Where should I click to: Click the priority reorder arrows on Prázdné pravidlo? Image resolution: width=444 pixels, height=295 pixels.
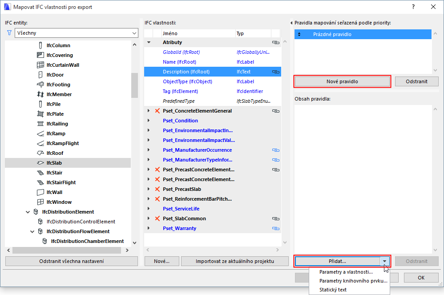[x=299, y=34]
